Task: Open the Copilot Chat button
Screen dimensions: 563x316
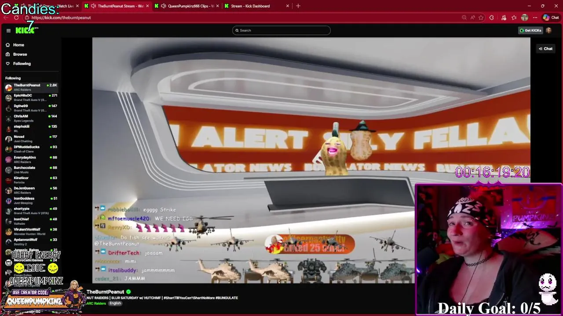Action: 551,18
